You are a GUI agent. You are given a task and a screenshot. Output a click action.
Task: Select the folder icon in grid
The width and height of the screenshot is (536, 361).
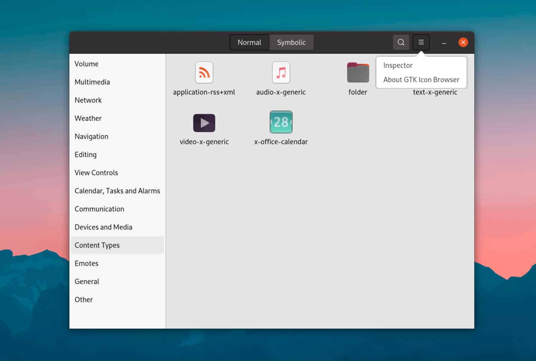[358, 72]
